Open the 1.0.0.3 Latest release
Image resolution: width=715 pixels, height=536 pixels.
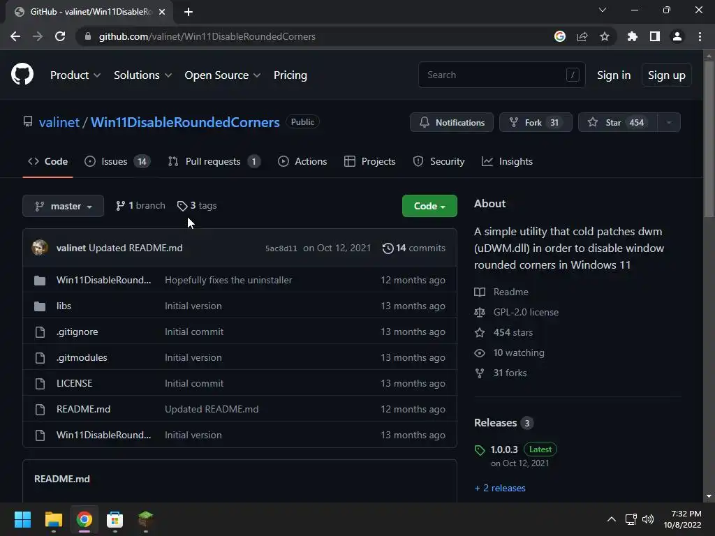click(x=504, y=449)
